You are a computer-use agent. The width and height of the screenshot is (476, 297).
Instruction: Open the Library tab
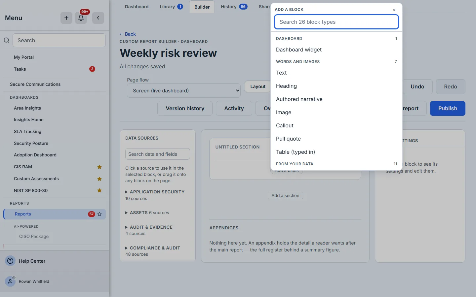coord(171,7)
